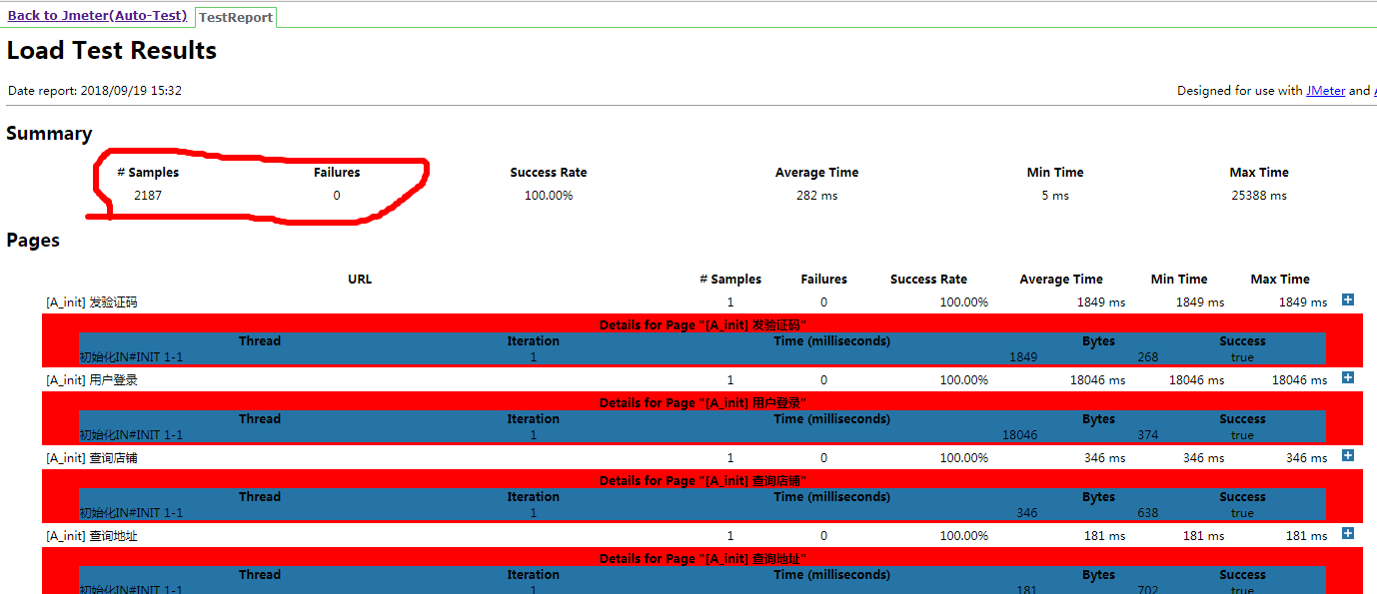Follow the JMeter hyperlink in the header
Image resolution: width=1377 pixels, height=594 pixels.
1325,90
